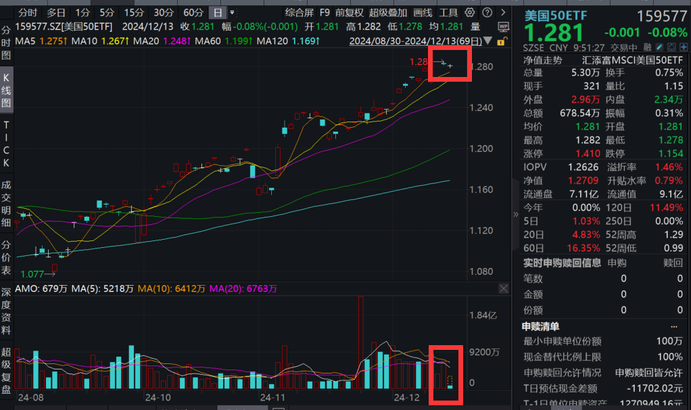Click the 融 margin trading indicator
Viewport: 691px width, 410px height.
(647, 47)
